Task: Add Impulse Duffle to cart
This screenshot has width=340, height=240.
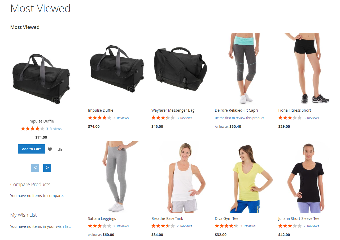Action: tap(31, 149)
